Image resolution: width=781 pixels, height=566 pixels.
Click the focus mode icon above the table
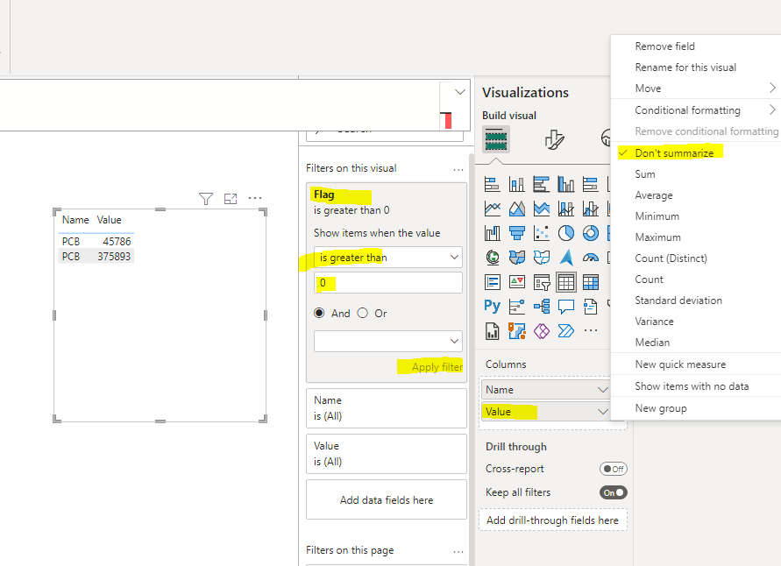click(231, 199)
